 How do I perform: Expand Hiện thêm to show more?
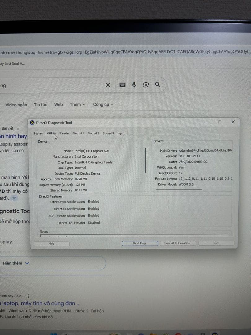click(16, 263)
